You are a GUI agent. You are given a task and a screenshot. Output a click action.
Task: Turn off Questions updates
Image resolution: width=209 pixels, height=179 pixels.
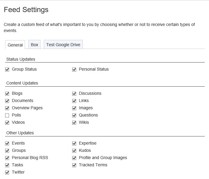click(x=74, y=115)
